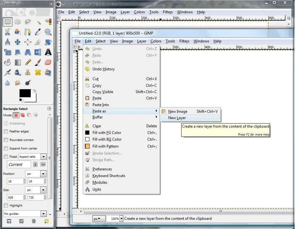Open Keyboard Shortcuts from Edit menu
This screenshot has width=295, height=229.
[x=121, y=176]
